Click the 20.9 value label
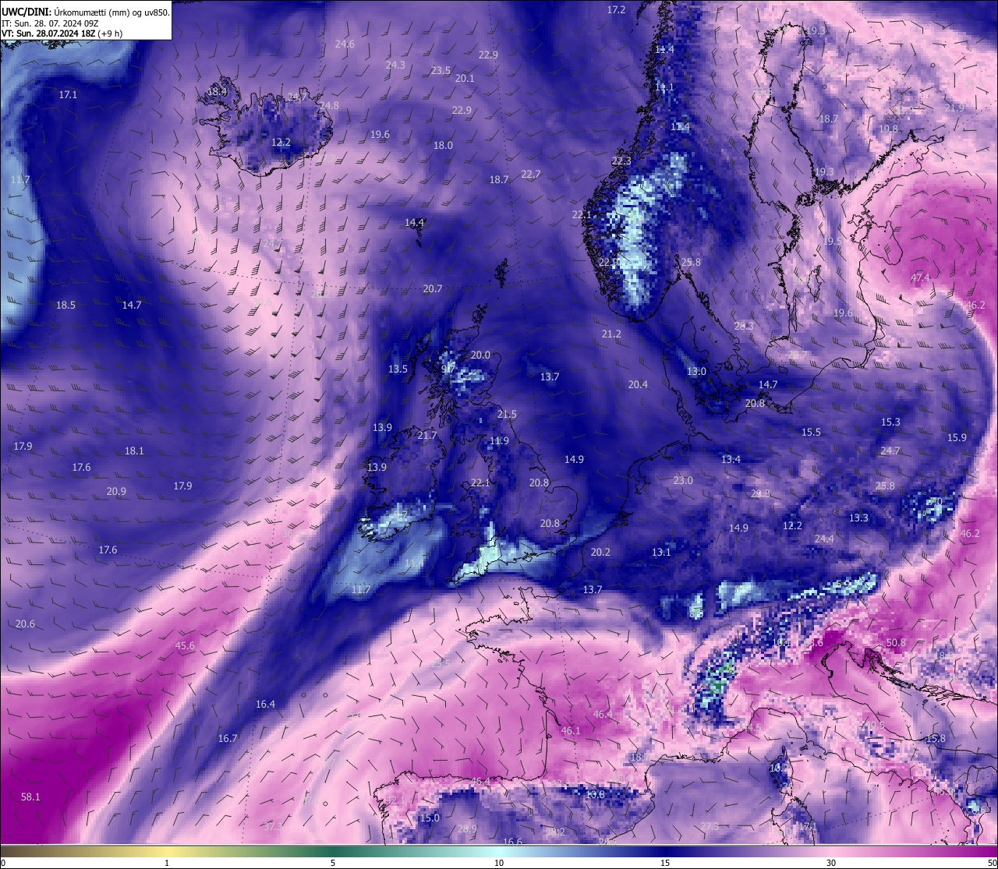 tap(116, 491)
